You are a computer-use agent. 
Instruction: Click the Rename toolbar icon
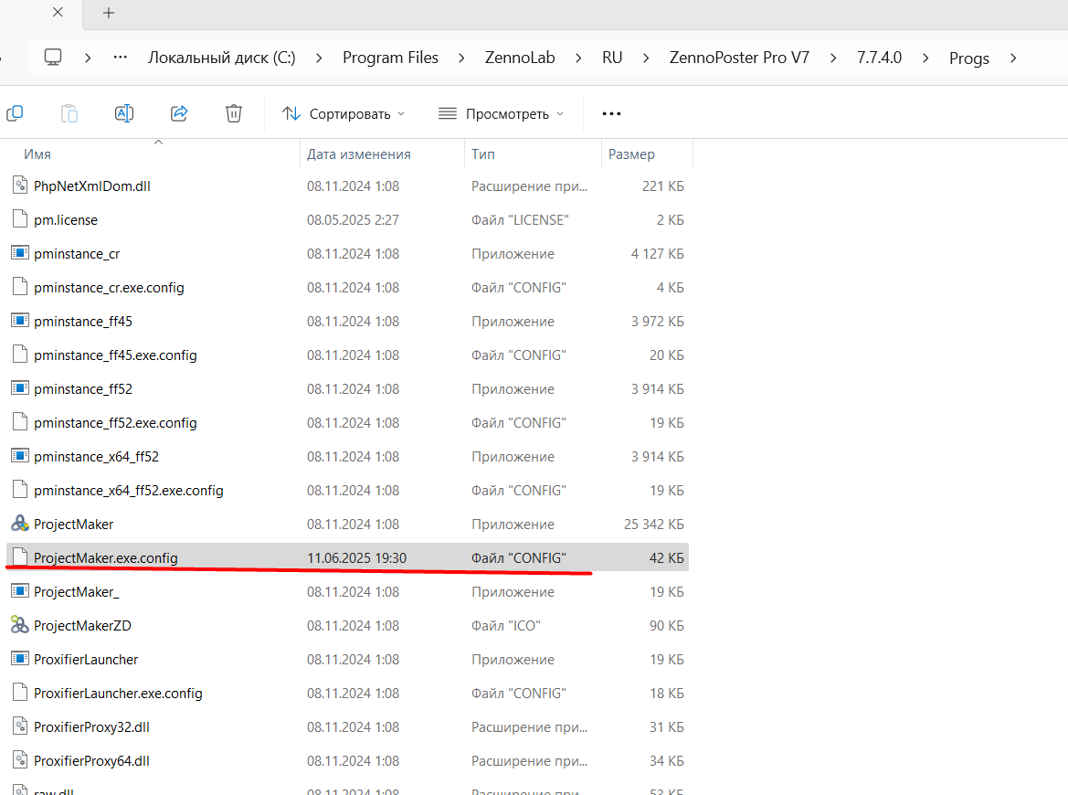(x=124, y=113)
